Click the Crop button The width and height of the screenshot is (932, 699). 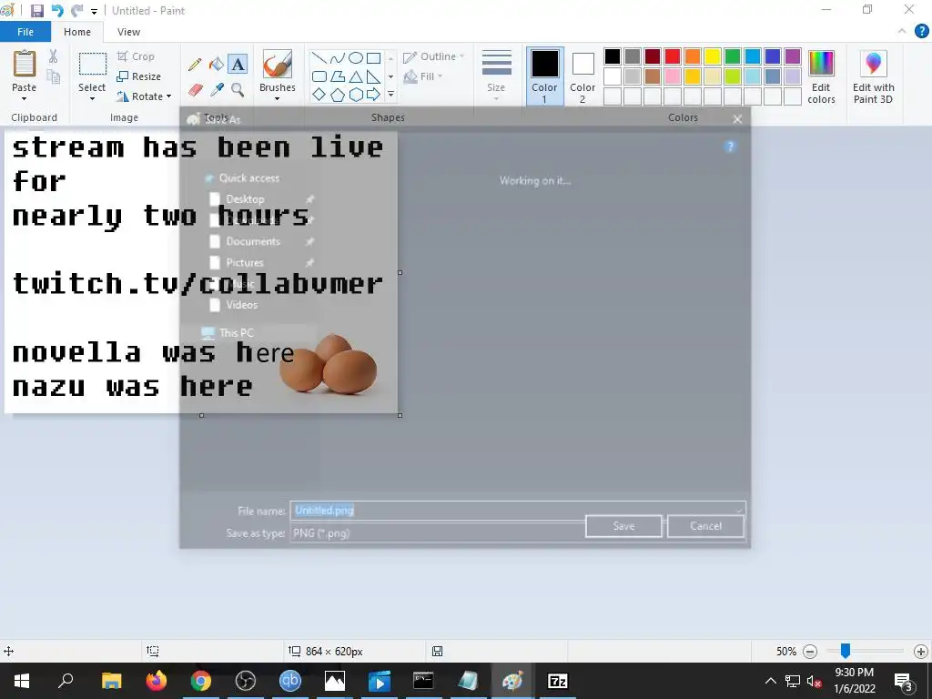tap(137, 56)
